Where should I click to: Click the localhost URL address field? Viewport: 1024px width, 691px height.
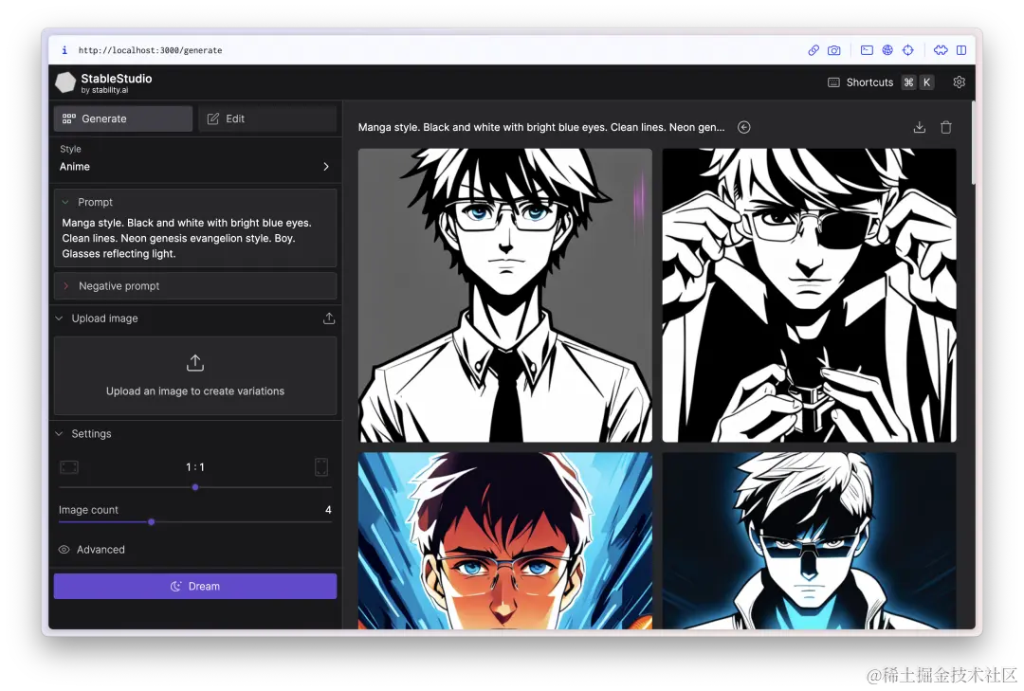(x=150, y=50)
